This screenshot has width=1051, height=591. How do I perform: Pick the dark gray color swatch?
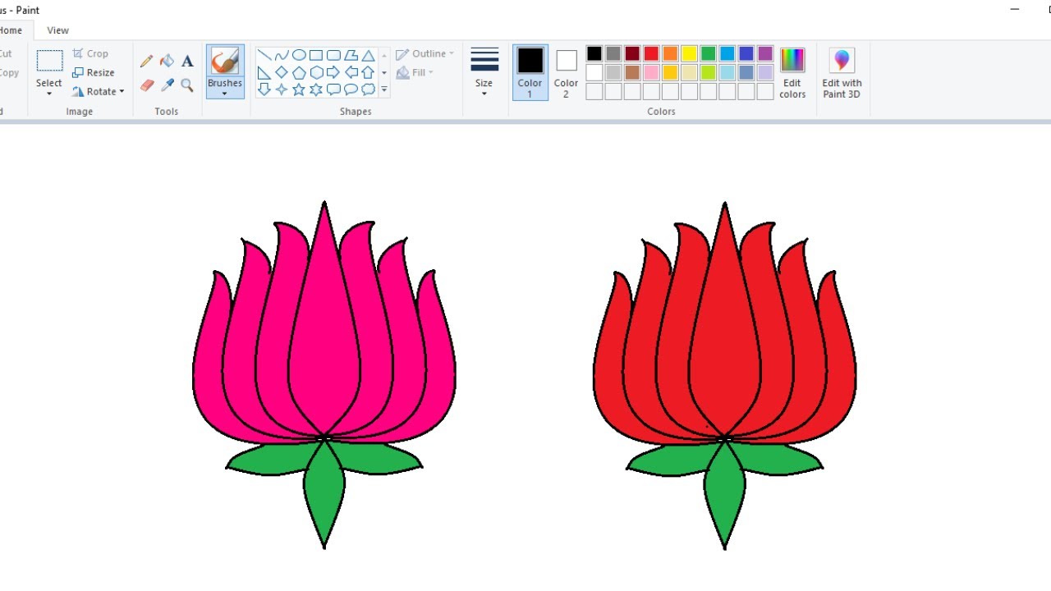pyautogui.click(x=613, y=53)
